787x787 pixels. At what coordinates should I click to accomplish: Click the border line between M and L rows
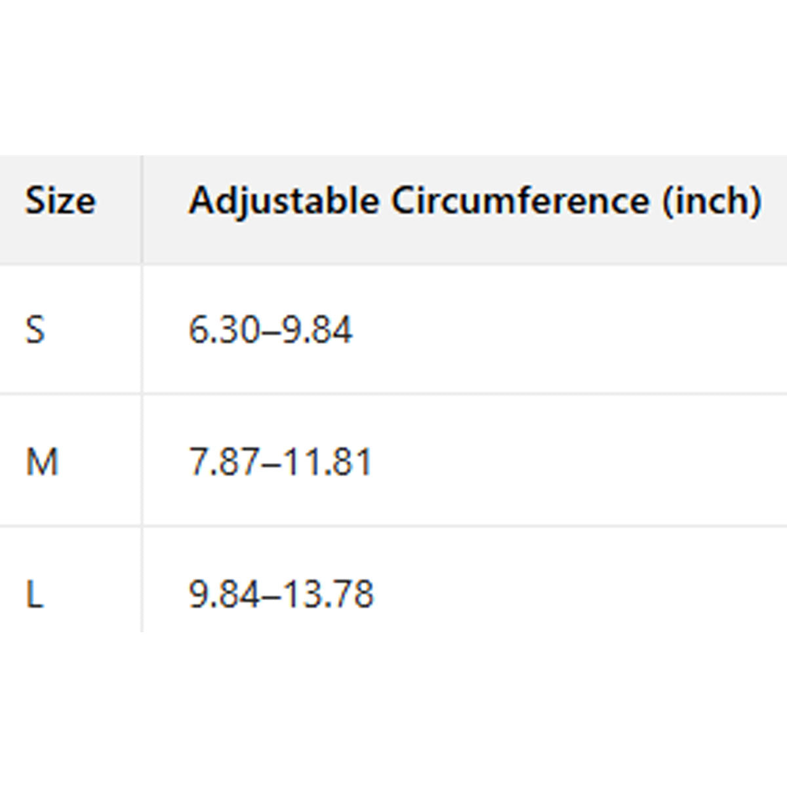(393, 525)
